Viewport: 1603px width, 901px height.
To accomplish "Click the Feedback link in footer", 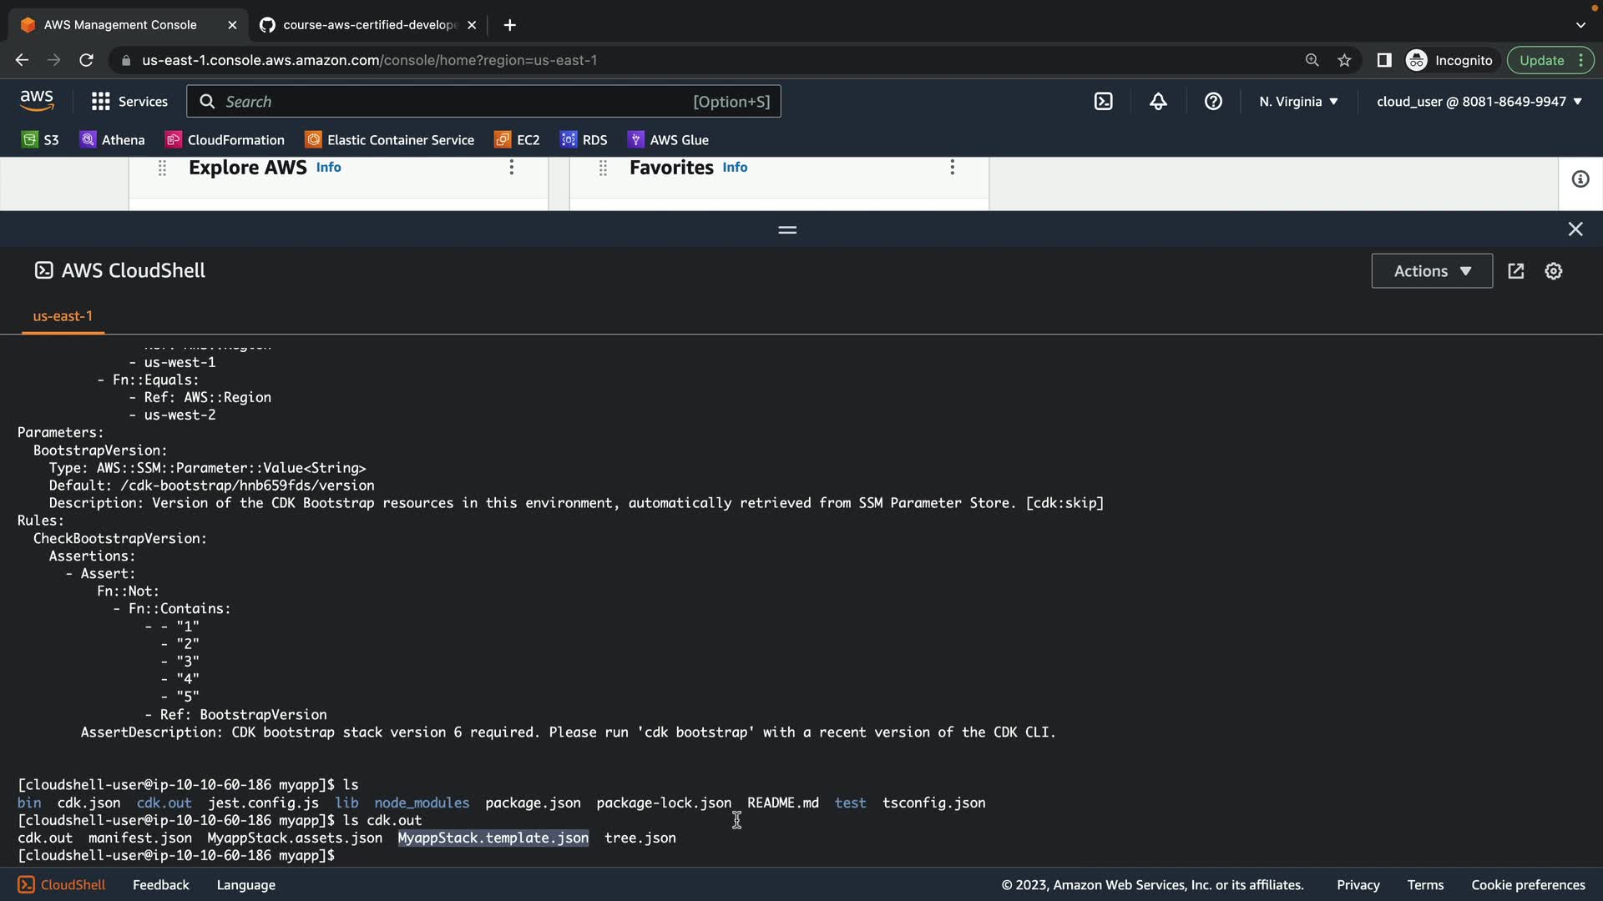I will tap(160, 884).
